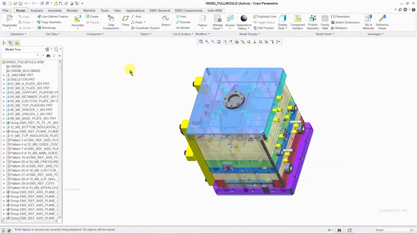Switch to the Render tab

click(x=72, y=10)
